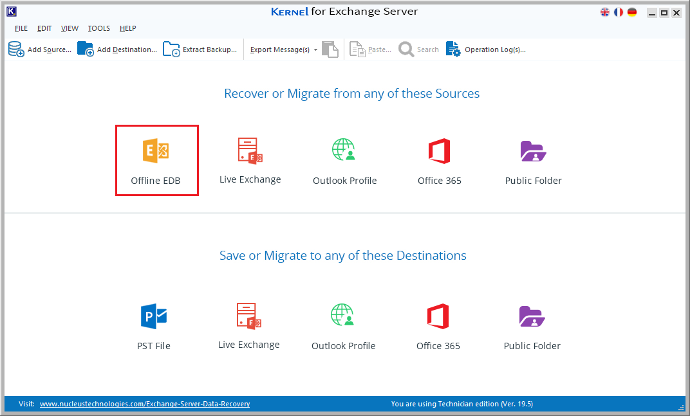This screenshot has height=416, width=690.
Task: Open Operation Log(s) viewer
Action: coord(486,50)
